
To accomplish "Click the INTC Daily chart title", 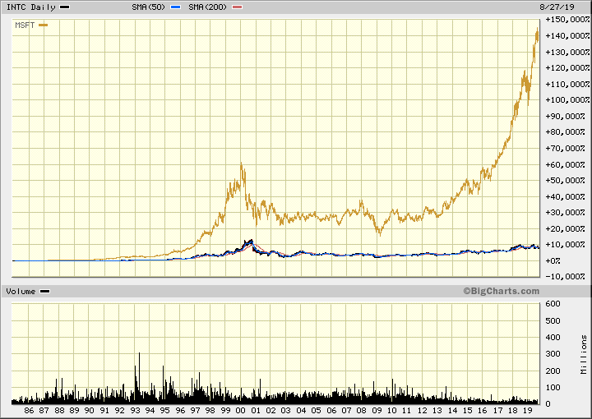I will [x=31, y=7].
